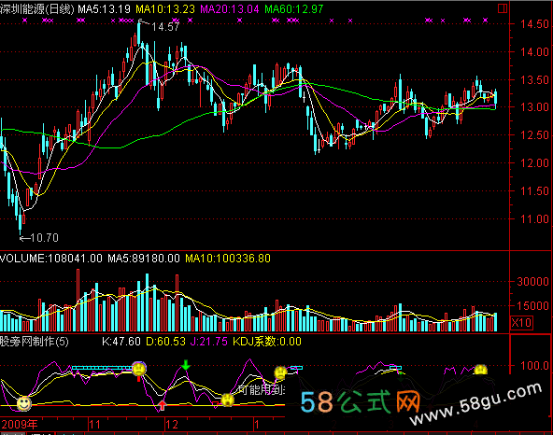This screenshot has width=553, height=435.
Task: Click the K:47.60 value
Action: pyautogui.click(x=121, y=342)
